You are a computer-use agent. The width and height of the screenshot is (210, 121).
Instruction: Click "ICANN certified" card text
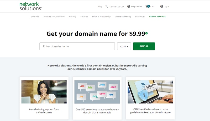tap(150, 111)
